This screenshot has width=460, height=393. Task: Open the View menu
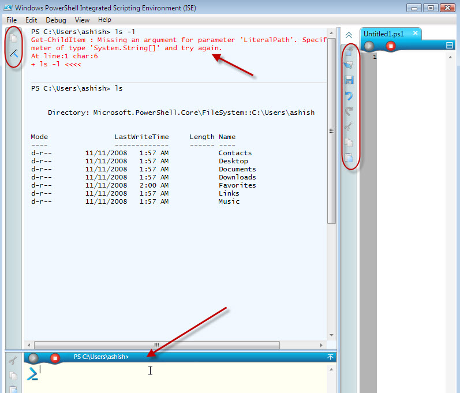click(x=82, y=20)
